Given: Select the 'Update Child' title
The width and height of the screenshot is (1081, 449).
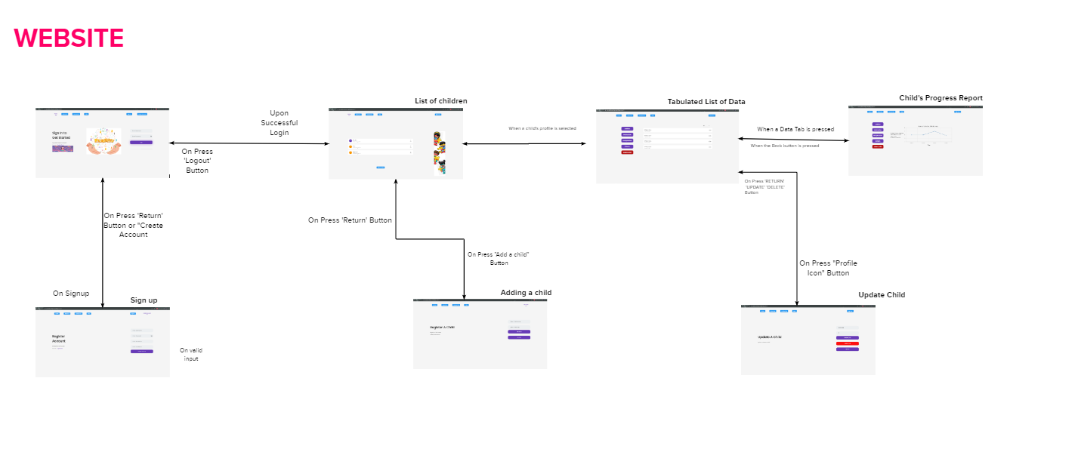Looking at the screenshot, I should click(882, 294).
